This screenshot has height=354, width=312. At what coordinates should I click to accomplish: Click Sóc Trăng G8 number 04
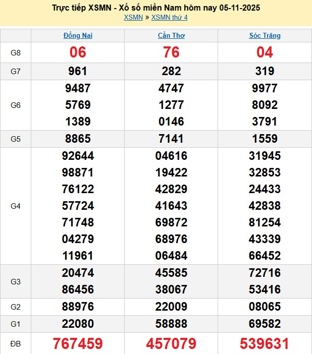coord(265,52)
